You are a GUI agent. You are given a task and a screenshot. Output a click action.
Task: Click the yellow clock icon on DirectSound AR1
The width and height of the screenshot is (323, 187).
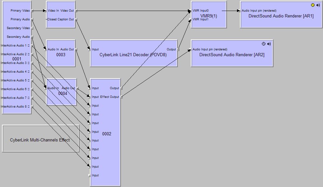tap(313, 5)
